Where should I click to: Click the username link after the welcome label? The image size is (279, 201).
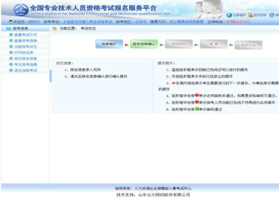pyautogui.click(x=34, y=22)
